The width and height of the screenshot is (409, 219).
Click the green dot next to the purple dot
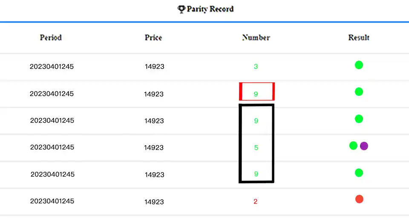[353, 146]
